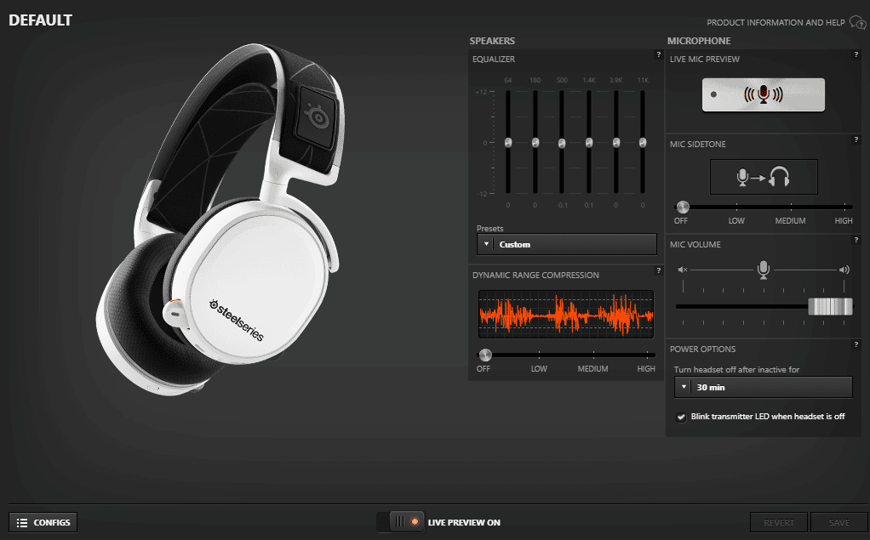Image resolution: width=870 pixels, height=540 pixels.
Task: Set Mic Sidetone slider to HIGH
Action: 843,207
